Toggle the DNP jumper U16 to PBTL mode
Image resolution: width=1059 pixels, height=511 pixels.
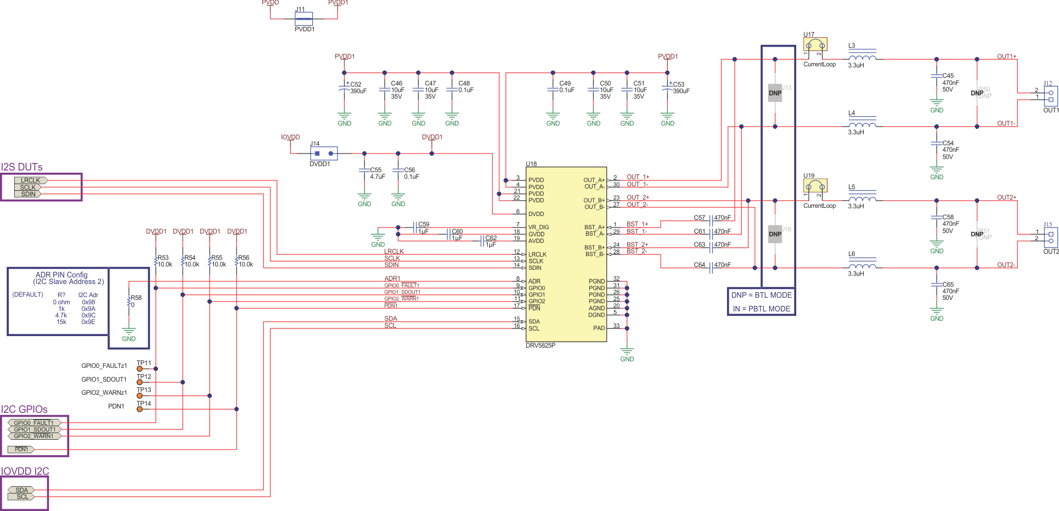(775, 234)
